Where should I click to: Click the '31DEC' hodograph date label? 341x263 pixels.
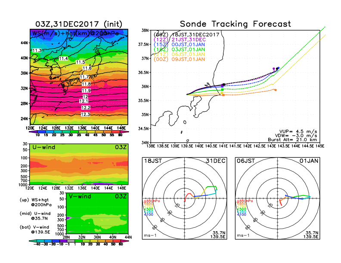(x=216, y=161)
